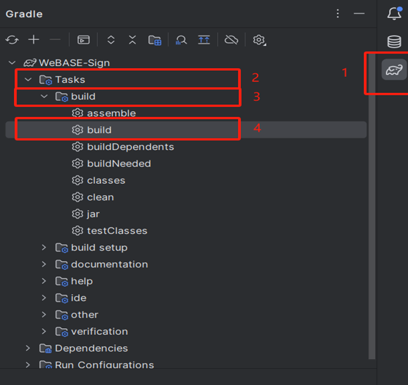Click the documentation label
Screen dimensions: 408x385
click(110, 265)
